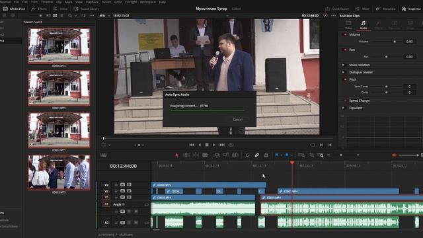
Task: Expand the Speed Change section
Action: click(x=360, y=100)
